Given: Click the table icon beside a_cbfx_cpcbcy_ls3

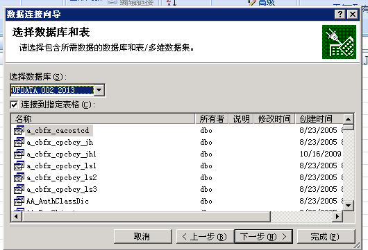Looking at the screenshot, I should [19, 189].
